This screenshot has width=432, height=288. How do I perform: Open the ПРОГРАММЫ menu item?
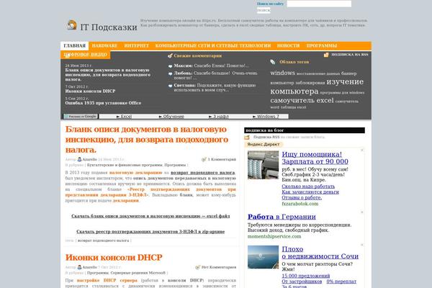tap(322, 46)
